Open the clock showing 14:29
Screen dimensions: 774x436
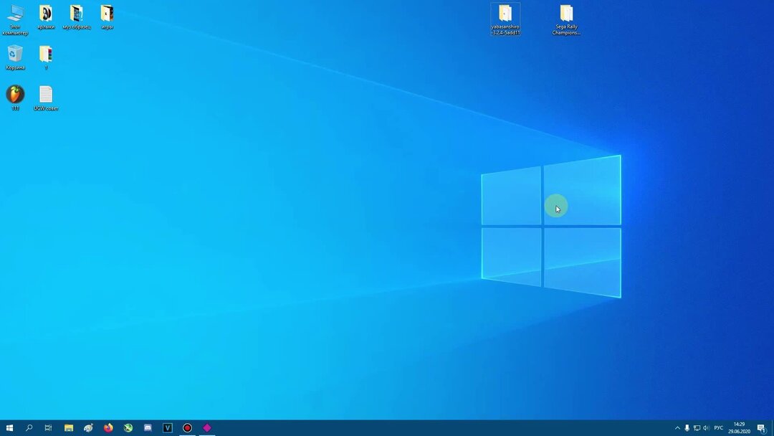(x=739, y=428)
